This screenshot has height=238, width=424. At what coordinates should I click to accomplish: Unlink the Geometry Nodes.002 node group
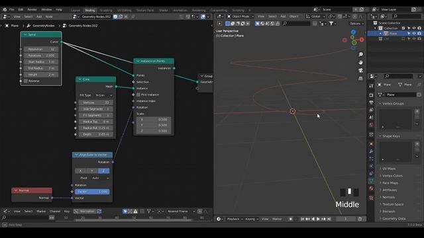126,17
